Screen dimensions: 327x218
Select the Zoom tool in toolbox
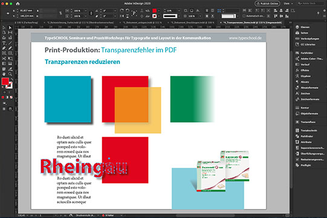[10, 74]
